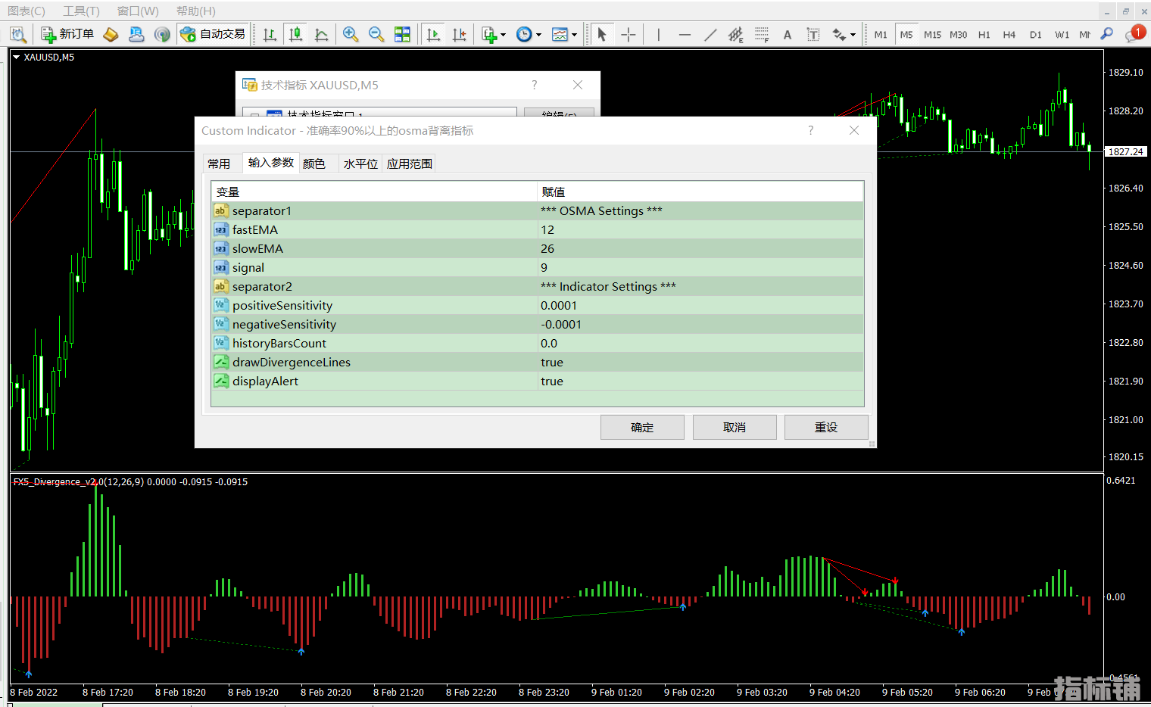Tile chart windows icon

click(402, 34)
